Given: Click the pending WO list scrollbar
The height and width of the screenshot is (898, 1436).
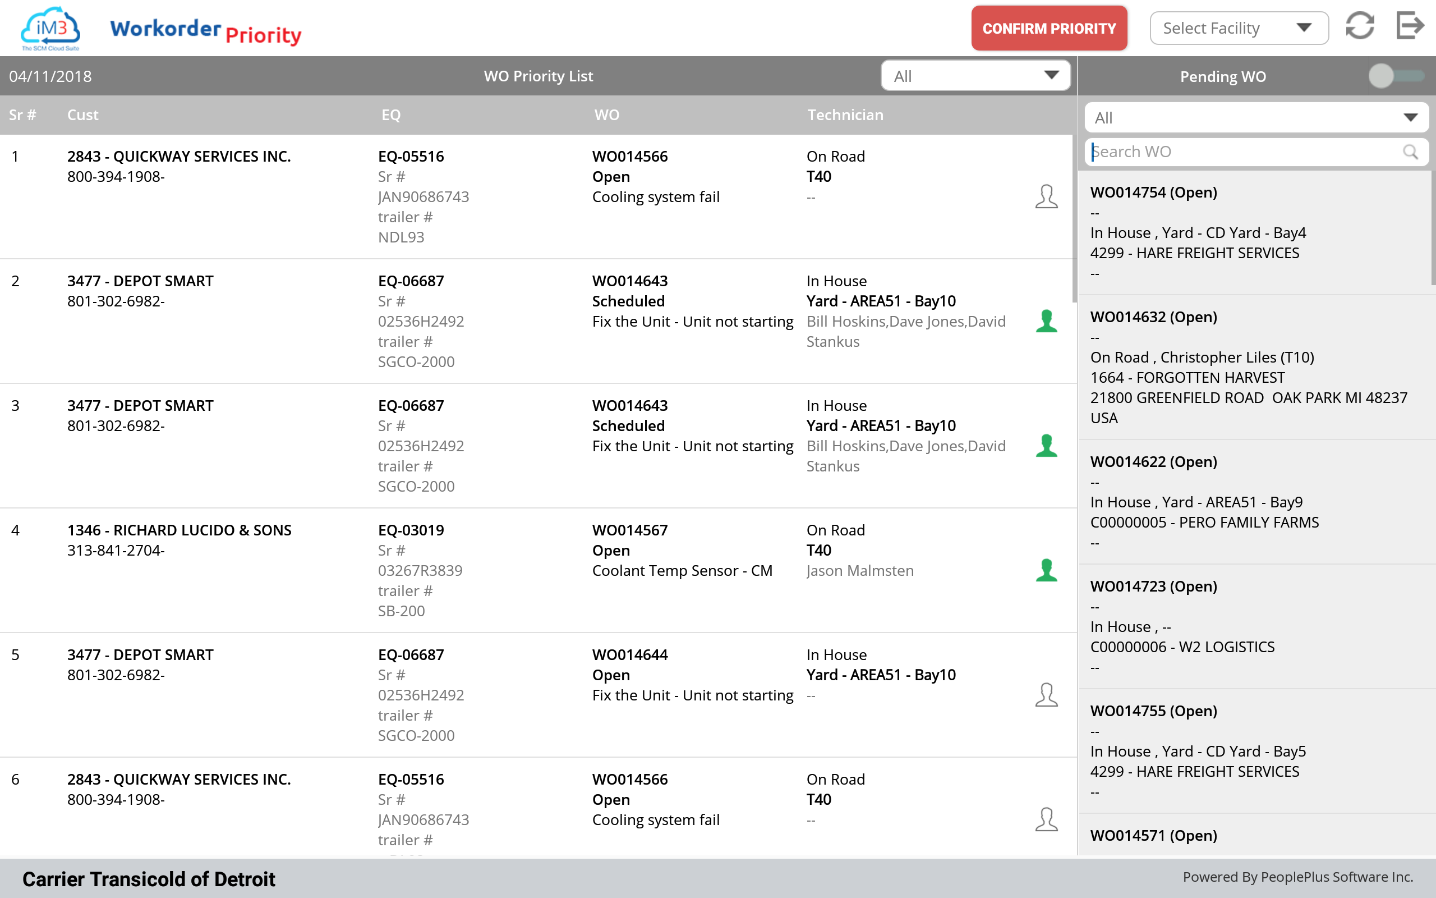Looking at the screenshot, I should tap(1433, 228).
